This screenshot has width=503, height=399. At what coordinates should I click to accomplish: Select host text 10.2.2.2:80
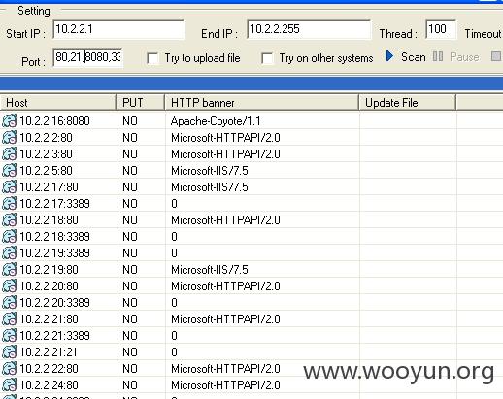click(46, 138)
